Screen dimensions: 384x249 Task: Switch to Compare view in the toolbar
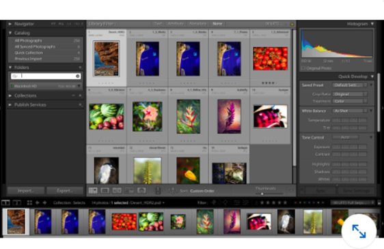click(x=117, y=190)
